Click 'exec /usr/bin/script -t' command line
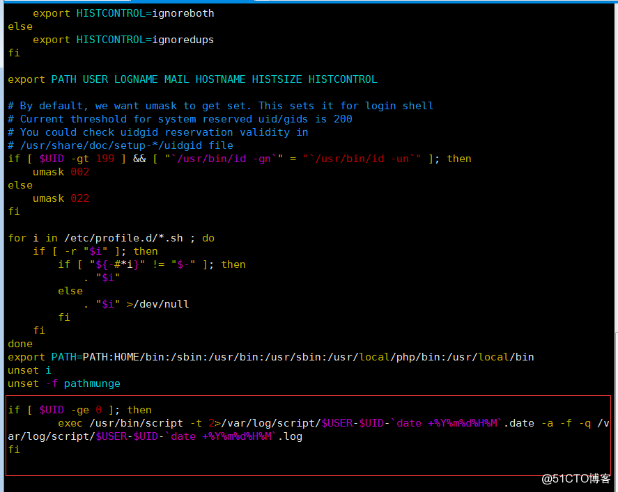 [x=334, y=423]
